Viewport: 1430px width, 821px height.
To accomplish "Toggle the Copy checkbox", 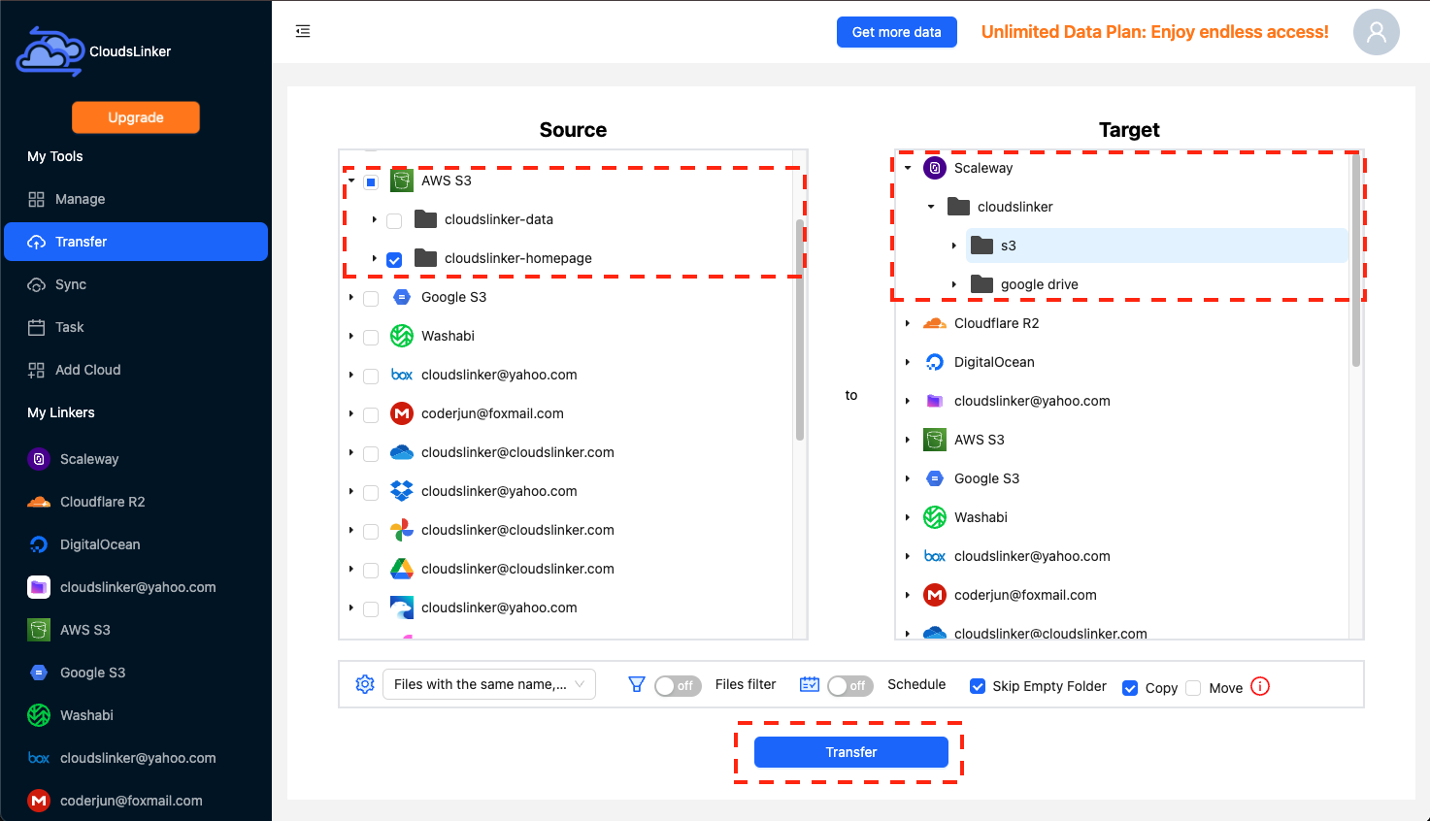I will (1130, 688).
